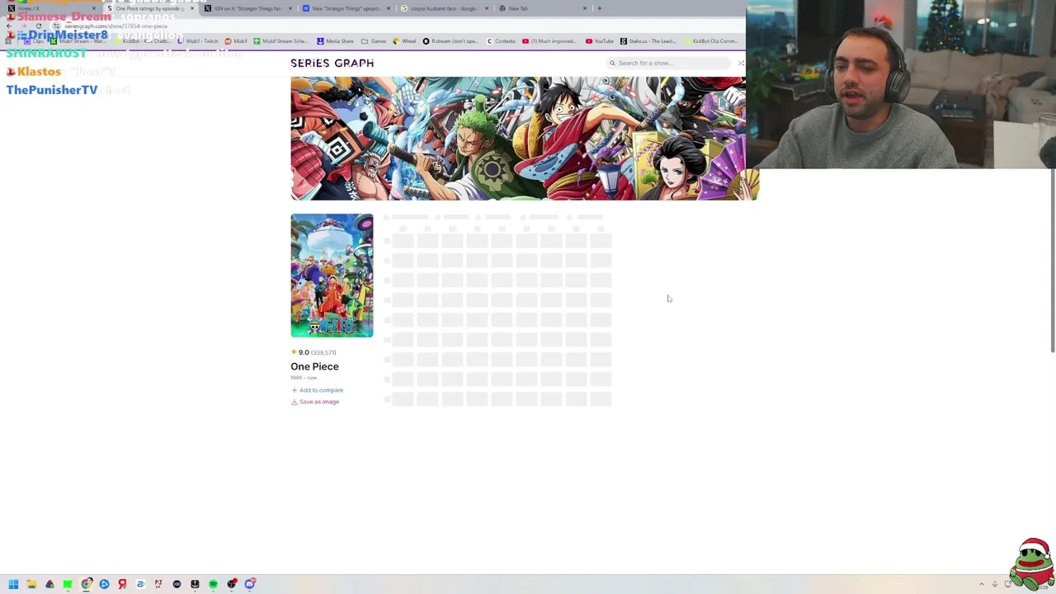
Task: Close the corpse husband face tab
Action: [x=487, y=8]
